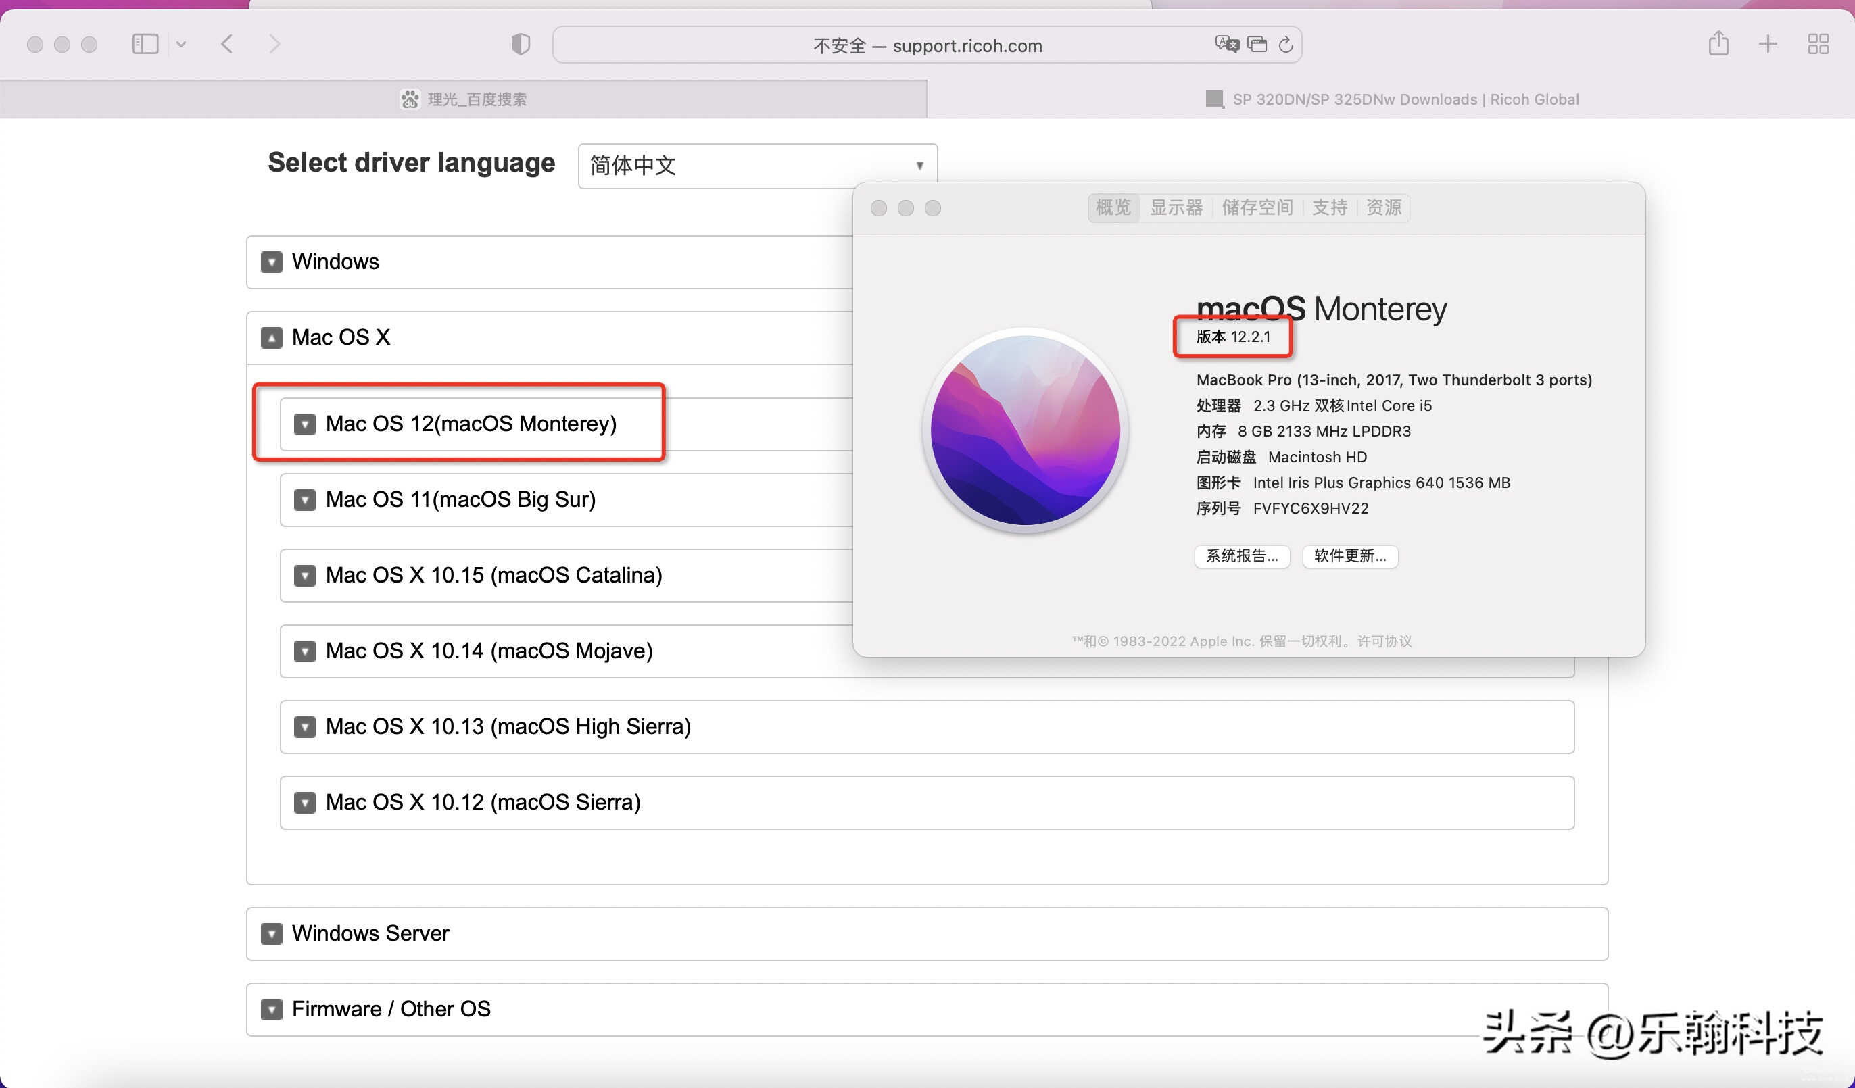Open the sidebar options chevron
1855x1088 pixels.
click(181, 44)
